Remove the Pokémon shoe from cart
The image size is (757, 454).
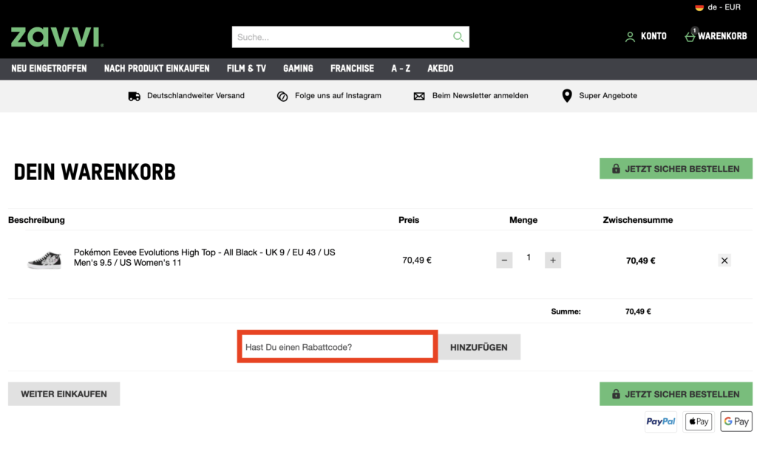pyautogui.click(x=724, y=261)
